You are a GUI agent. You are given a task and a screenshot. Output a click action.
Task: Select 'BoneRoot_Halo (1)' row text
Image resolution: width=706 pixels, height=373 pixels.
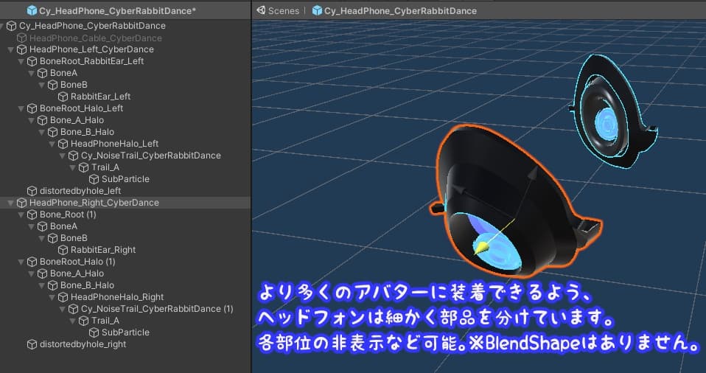pos(77,262)
